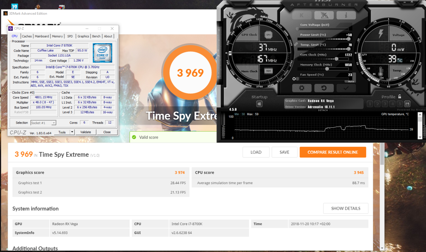Click the Graphics score value 3 974
The width and height of the screenshot is (426, 252).
(180, 172)
